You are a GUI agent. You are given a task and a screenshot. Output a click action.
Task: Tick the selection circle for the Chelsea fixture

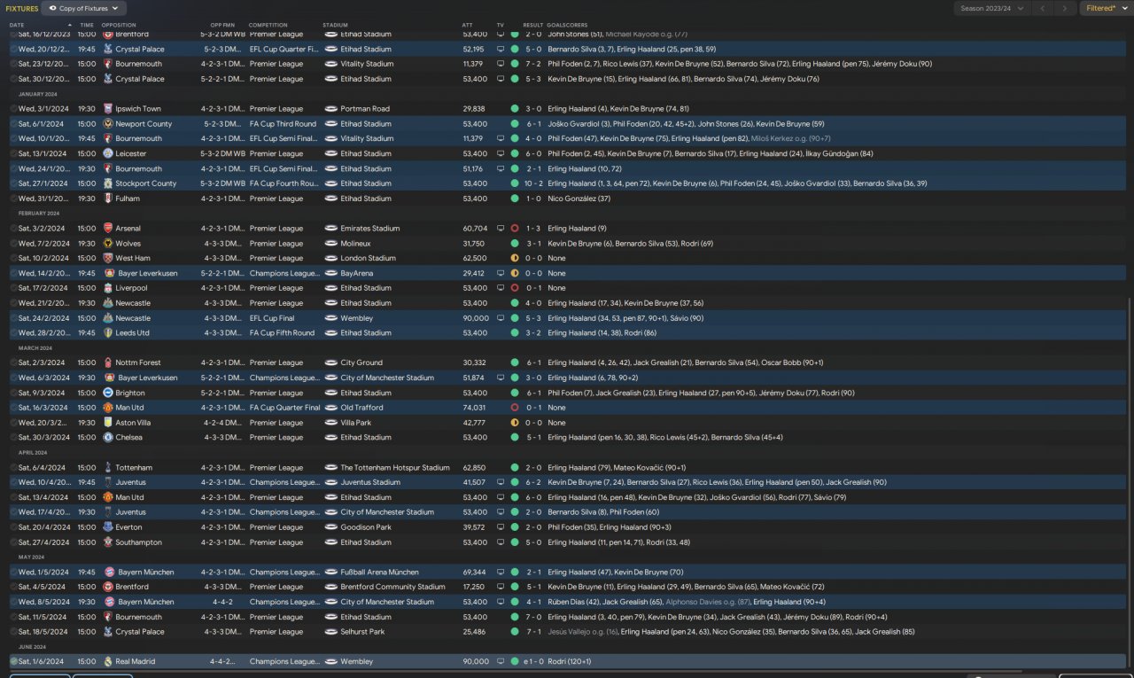coord(13,437)
